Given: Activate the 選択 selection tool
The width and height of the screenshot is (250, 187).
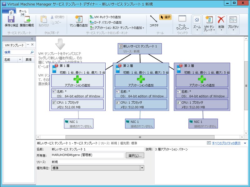Looking at the screenshot, I should point(165,17).
